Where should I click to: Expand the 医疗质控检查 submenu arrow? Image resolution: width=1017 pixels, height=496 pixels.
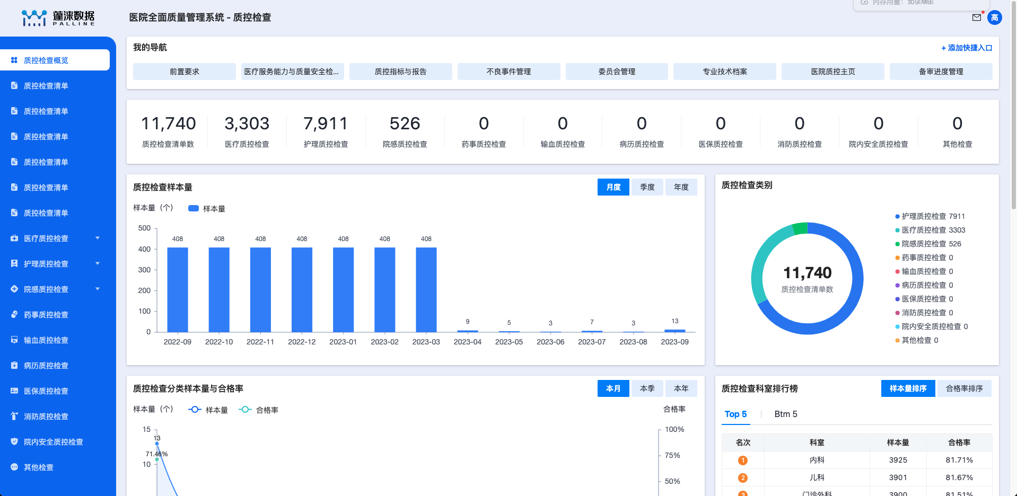[98, 238]
